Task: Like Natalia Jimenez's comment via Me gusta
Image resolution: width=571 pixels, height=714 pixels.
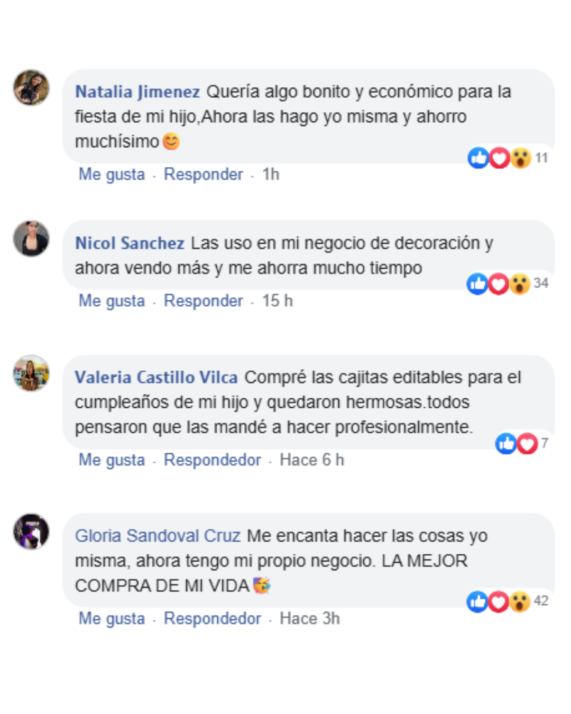Action: (x=112, y=174)
